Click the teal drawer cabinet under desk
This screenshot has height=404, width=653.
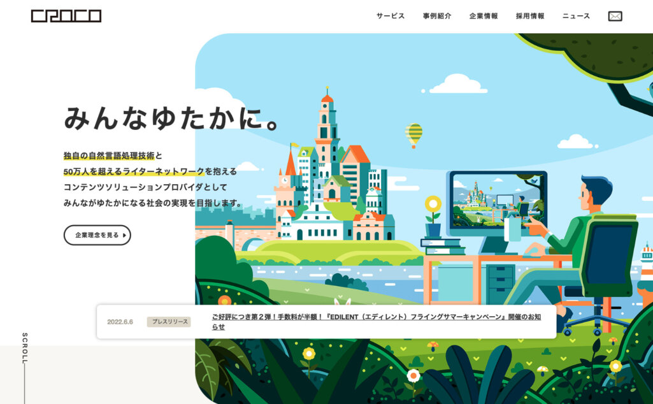(x=501, y=282)
